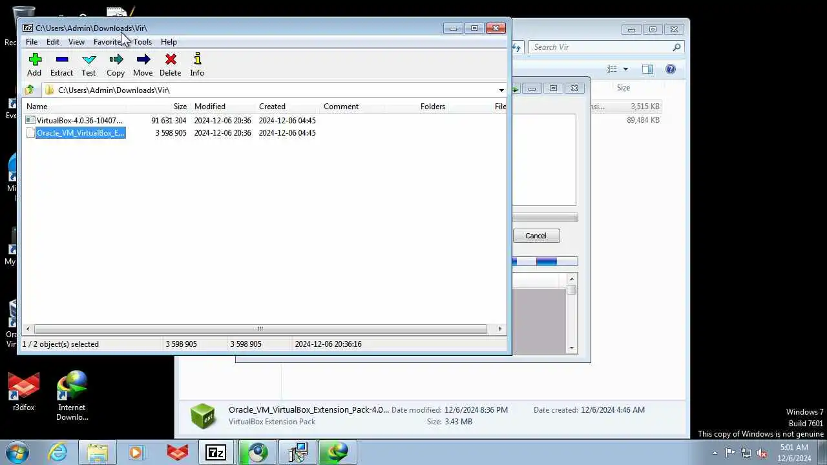Click the horizontal scrollbar in 7-Zip list
827x465 pixels.
coord(260,329)
